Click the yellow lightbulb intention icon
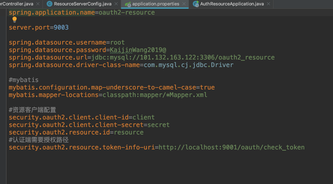333x184 pixels. point(15,20)
